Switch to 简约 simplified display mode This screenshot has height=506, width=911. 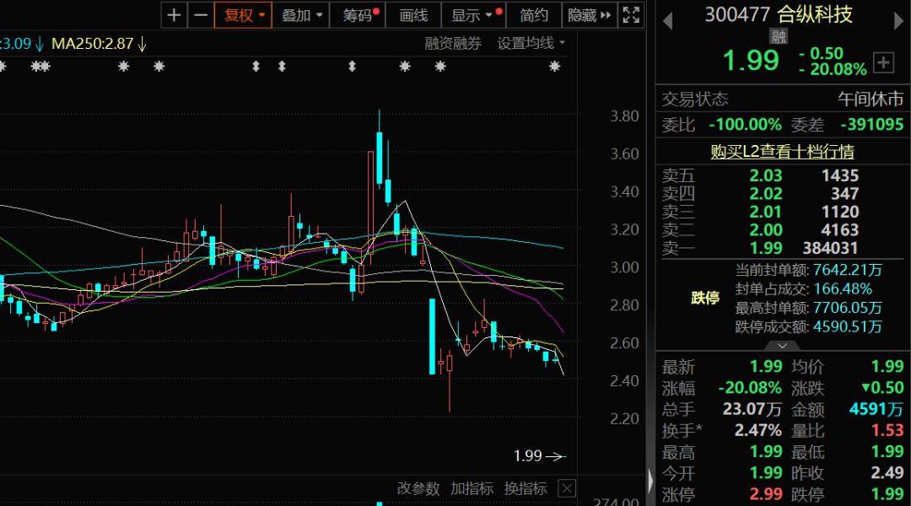534,15
